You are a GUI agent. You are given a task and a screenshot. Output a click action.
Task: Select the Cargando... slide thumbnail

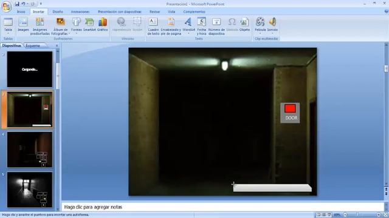click(30, 69)
